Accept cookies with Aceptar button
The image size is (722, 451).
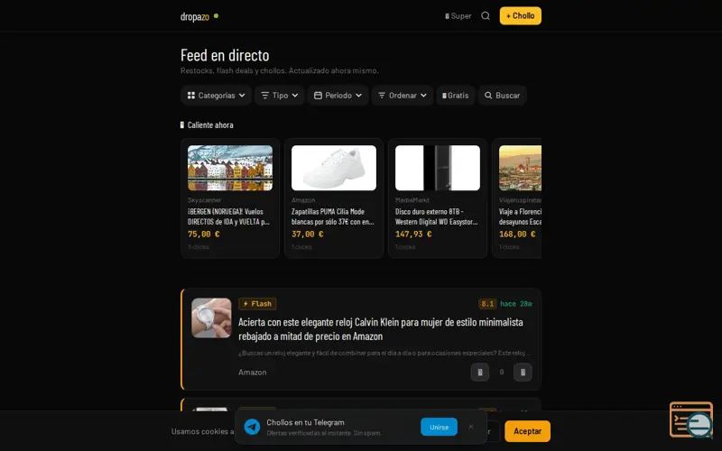click(x=527, y=431)
